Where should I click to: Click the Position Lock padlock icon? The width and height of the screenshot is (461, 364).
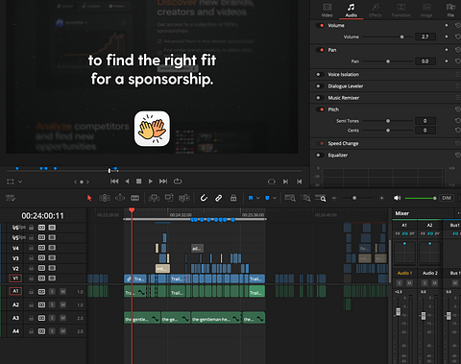point(233,198)
